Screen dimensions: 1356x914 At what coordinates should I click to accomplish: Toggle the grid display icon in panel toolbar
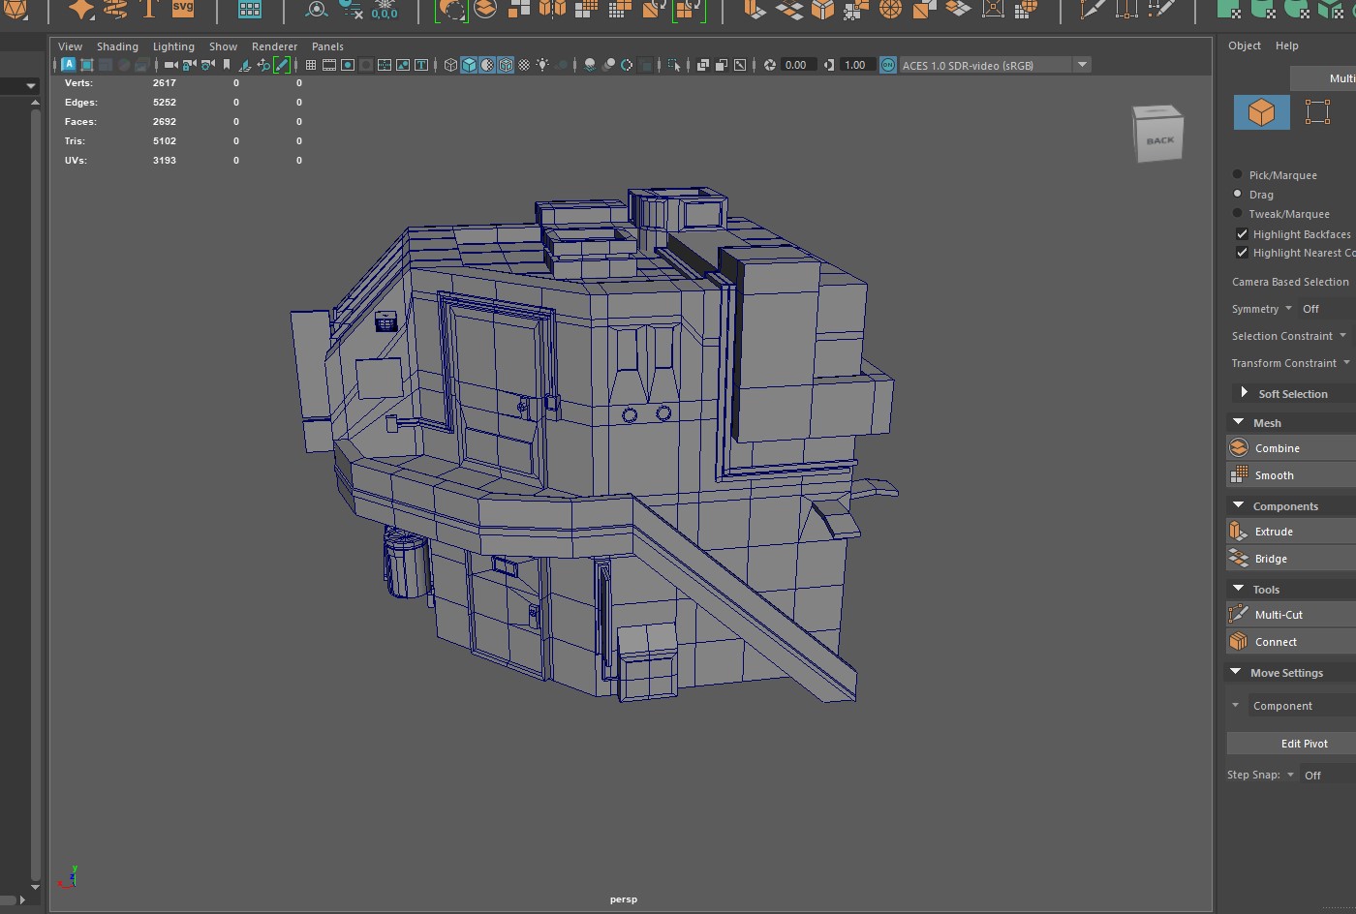pos(311,65)
